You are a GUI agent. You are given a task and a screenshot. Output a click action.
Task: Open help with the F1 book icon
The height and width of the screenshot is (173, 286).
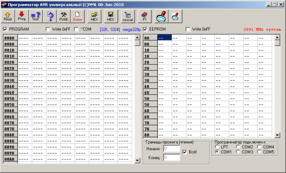point(144,16)
